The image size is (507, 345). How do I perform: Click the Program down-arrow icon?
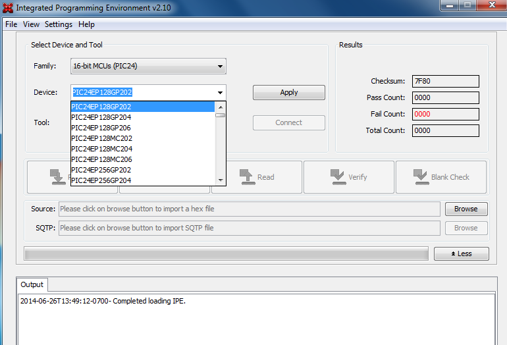(58, 177)
